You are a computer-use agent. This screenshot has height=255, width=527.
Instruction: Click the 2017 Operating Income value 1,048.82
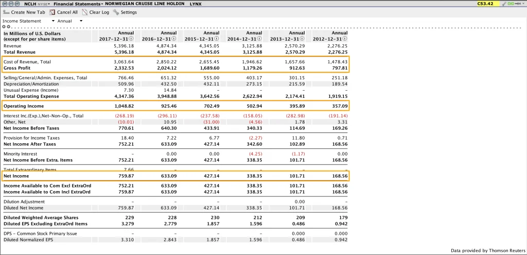click(124, 106)
